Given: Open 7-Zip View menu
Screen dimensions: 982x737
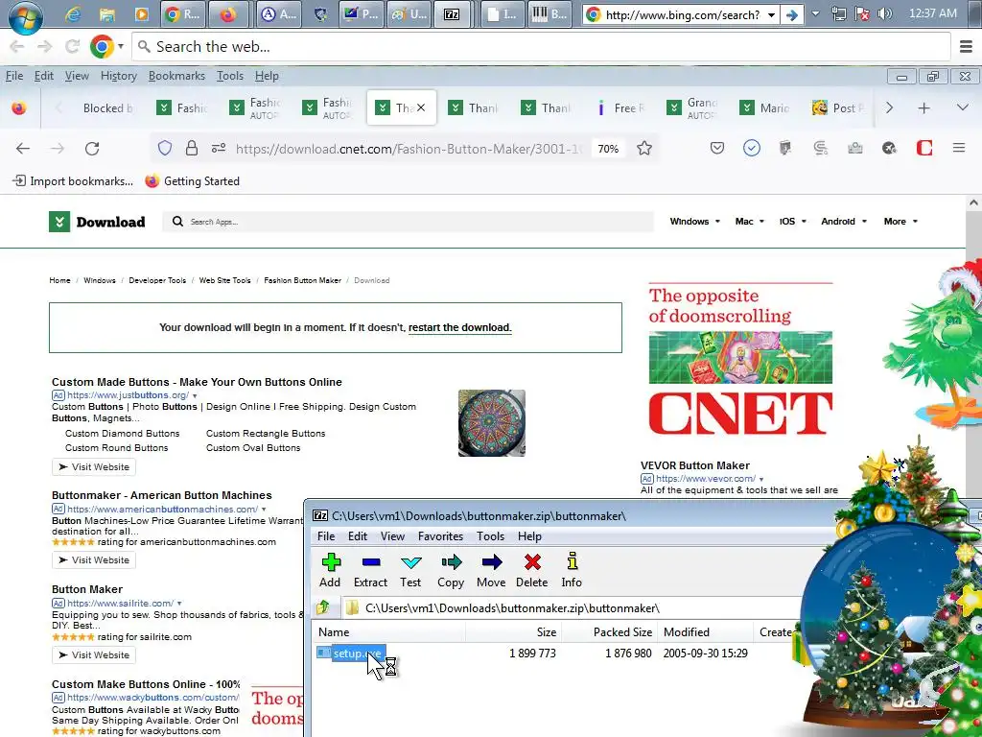Looking at the screenshot, I should 392,536.
